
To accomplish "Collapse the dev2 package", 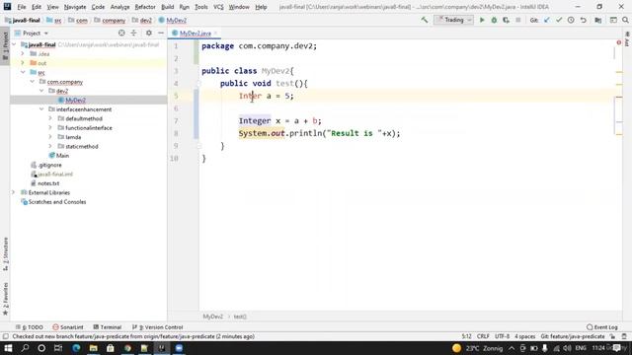I will (41, 91).
